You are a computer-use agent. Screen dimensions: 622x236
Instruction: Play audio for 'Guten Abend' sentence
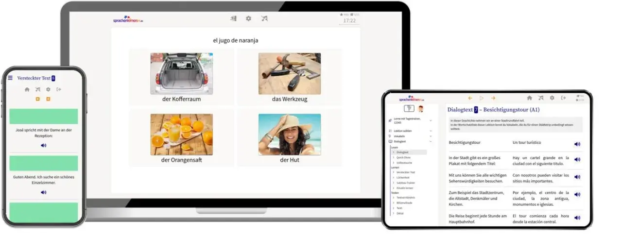[43, 192]
